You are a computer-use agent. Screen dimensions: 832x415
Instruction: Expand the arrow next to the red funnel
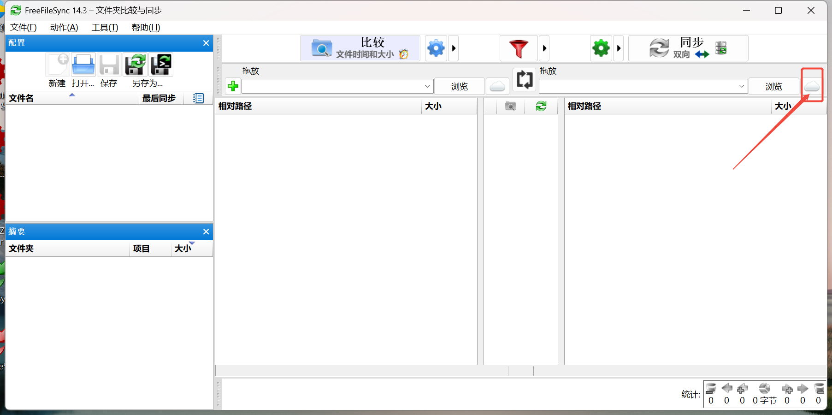(544, 48)
